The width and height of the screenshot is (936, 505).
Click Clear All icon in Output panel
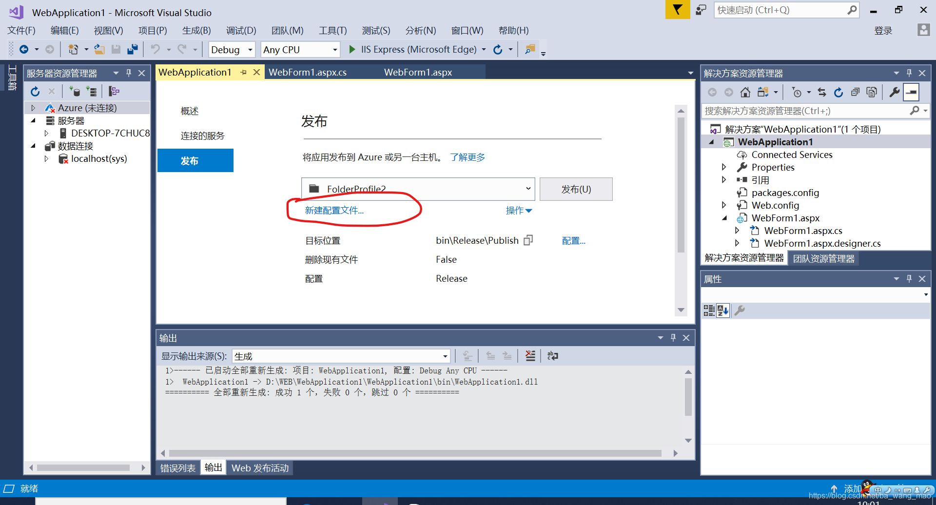pyautogui.click(x=530, y=356)
